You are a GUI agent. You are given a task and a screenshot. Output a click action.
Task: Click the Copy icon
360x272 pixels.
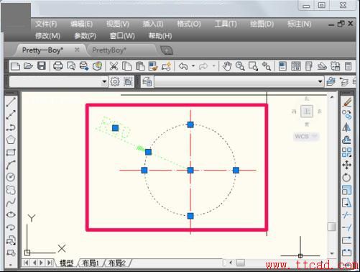126,66
